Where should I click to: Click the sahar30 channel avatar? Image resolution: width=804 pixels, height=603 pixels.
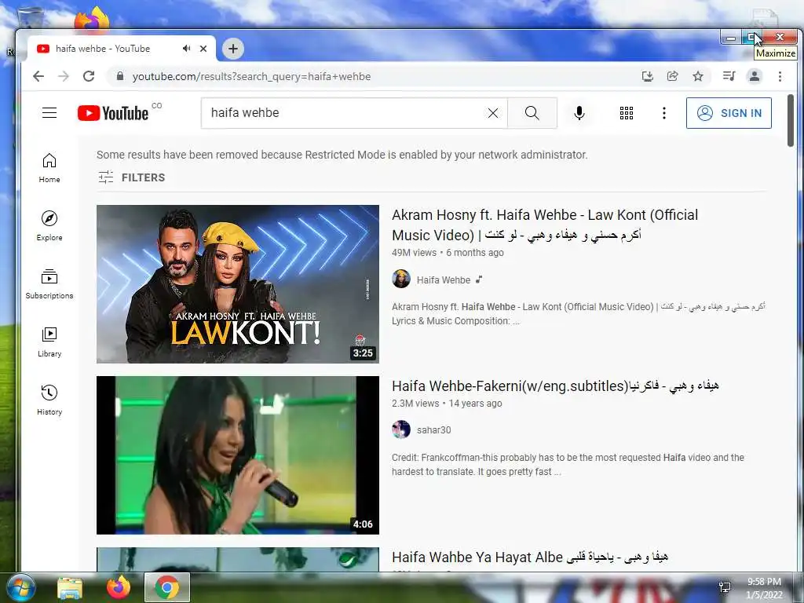(x=401, y=429)
